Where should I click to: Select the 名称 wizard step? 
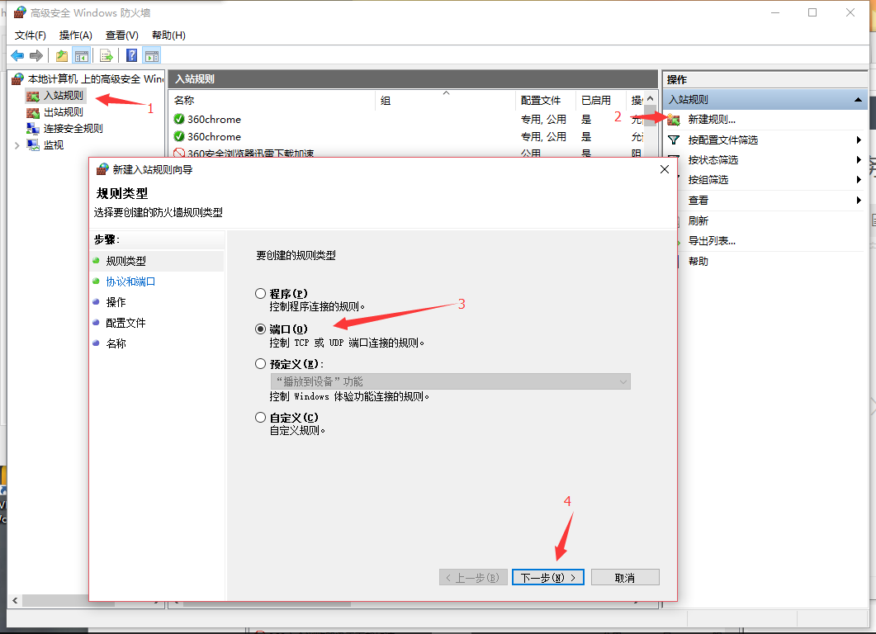point(116,343)
